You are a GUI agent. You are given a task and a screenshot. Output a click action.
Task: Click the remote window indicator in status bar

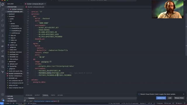(x=2, y=104)
